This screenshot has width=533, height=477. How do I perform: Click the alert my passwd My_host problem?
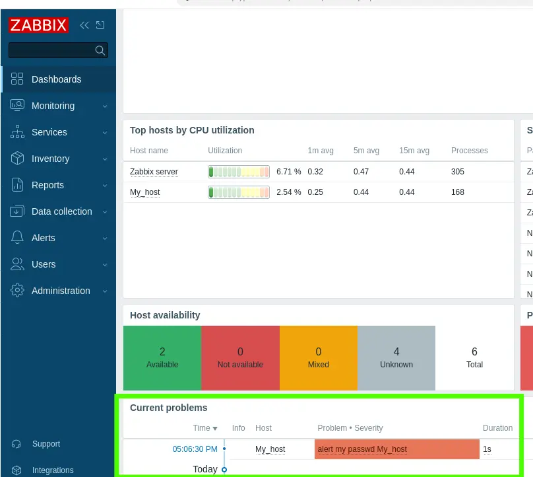click(362, 449)
